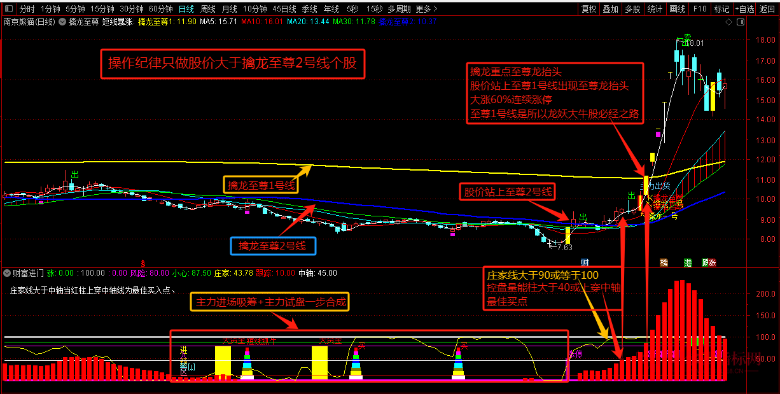Image resolution: width=780 pixels, height=394 pixels.
Task: Collapse the 擒龙至尊 indicator via its circle arrow
Action: point(62,22)
